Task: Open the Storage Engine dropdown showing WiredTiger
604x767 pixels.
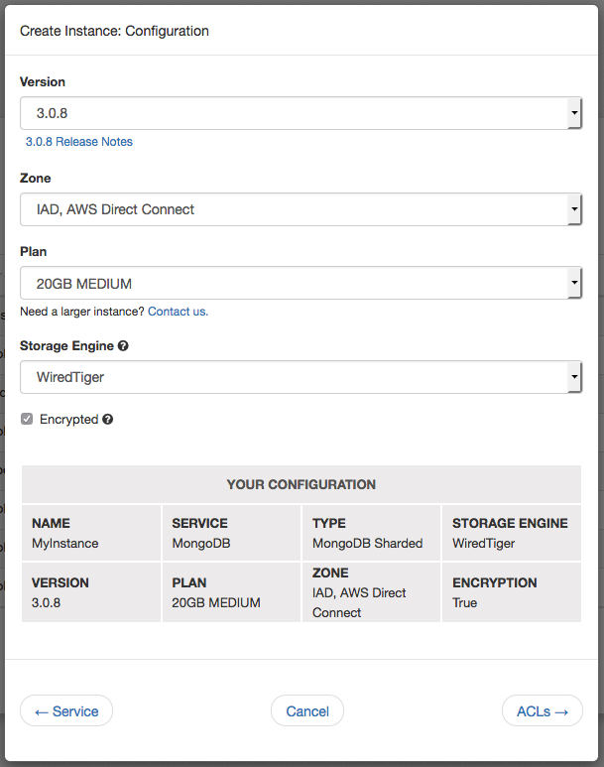Action: [x=301, y=377]
